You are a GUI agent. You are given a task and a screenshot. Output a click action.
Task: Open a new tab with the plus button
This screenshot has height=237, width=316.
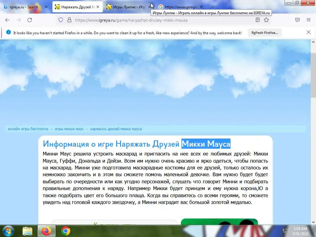pyautogui.click(x=213, y=7)
